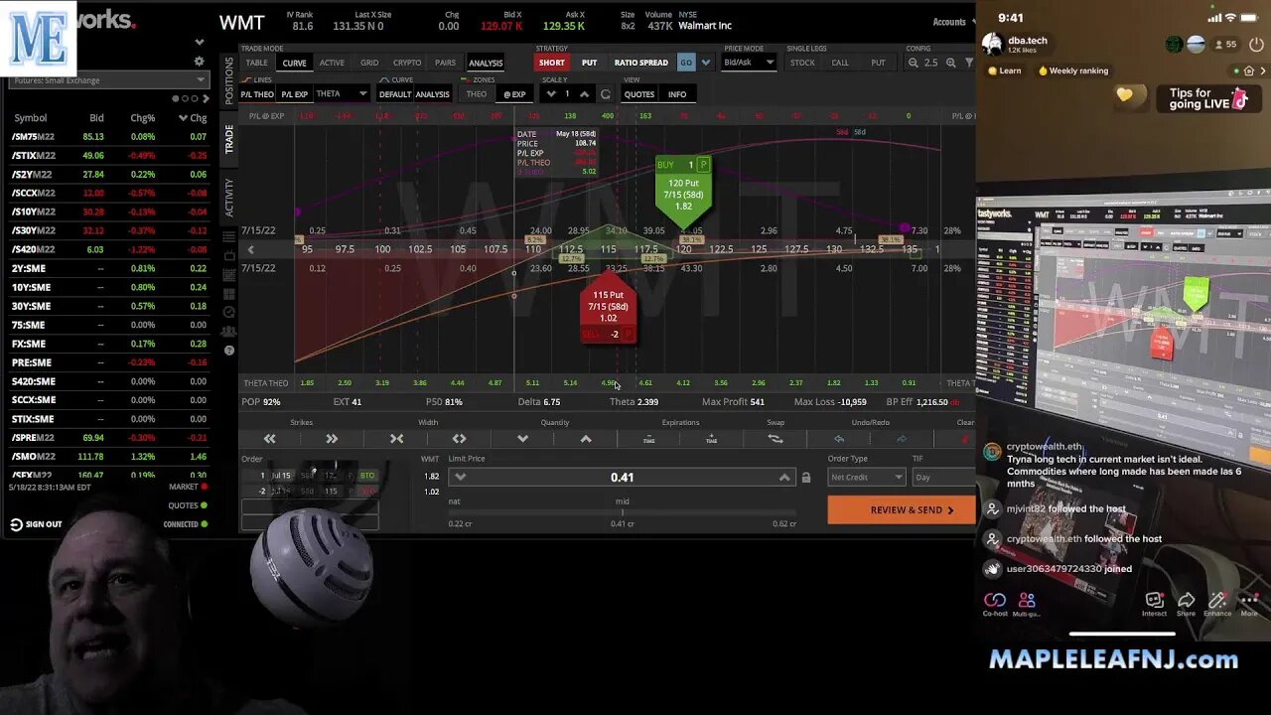1271x715 pixels.
Task: Switch trade mode to Grid
Action: (369, 63)
